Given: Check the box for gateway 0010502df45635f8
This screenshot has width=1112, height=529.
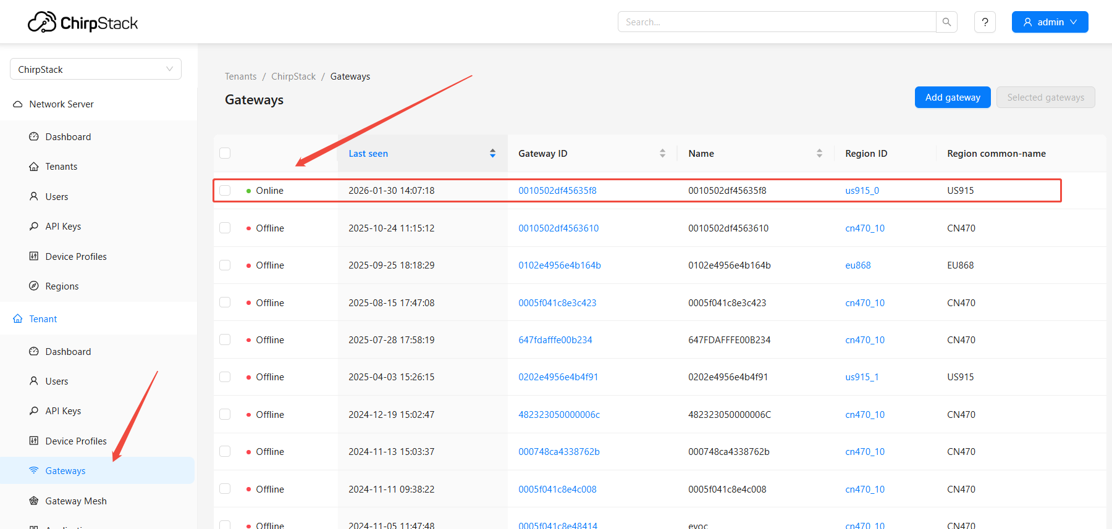Looking at the screenshot, I should (225, 191).
